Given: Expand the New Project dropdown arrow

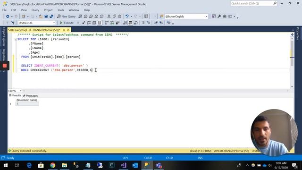Looking at the screenshot, I should [x=28, y=17].
